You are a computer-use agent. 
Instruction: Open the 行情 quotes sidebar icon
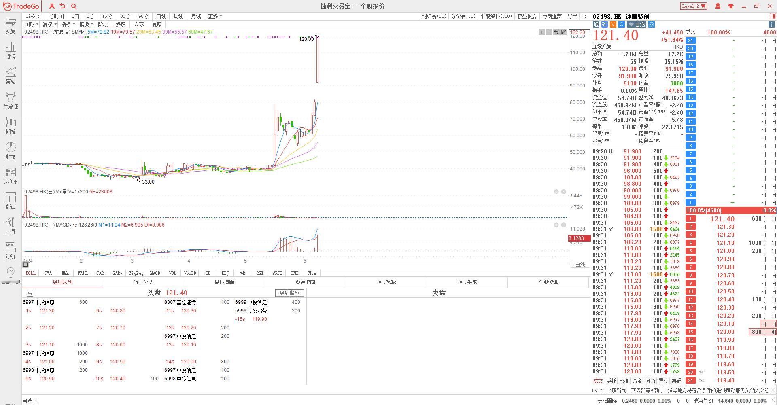coord(11,50)
